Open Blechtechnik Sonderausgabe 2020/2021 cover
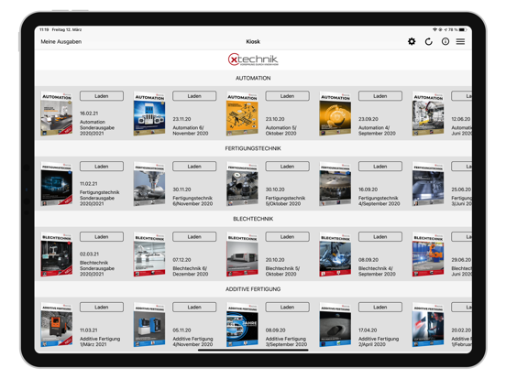506x379 pixels. coord(57,254)
